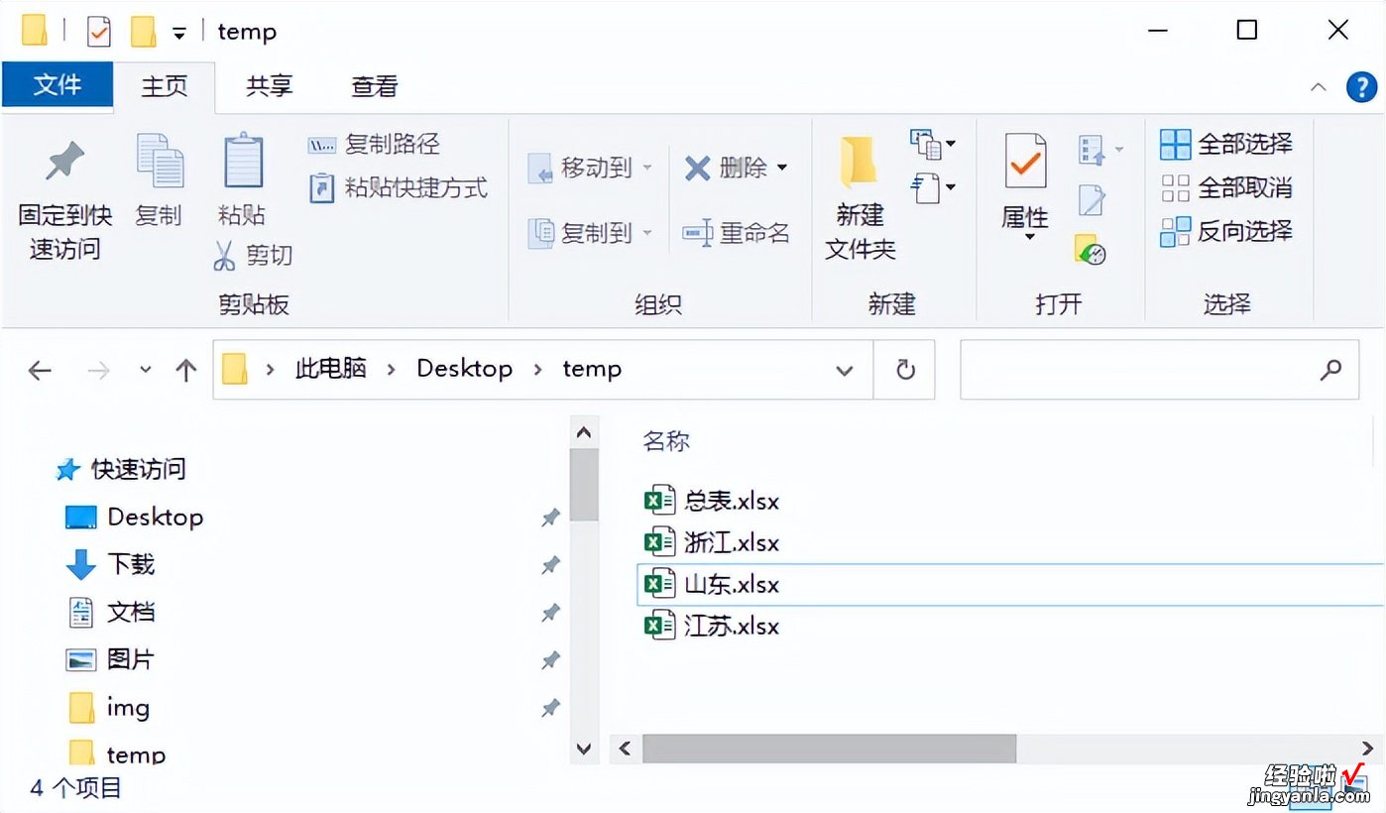The height and width of the screenshot is (813, 1386).
Task: Click the search magnifier icon
Action: point(1331,370)
